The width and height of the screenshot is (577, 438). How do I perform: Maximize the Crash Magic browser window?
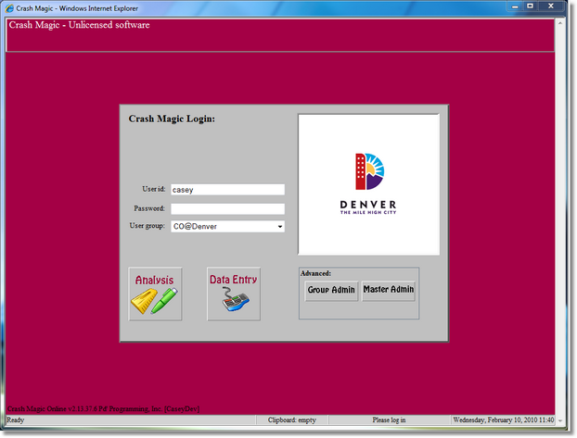529,6
